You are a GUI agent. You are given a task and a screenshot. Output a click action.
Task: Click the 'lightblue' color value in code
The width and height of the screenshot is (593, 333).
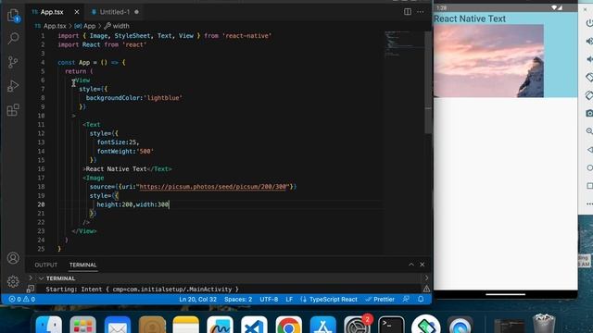pyautogui.click(x=163, y=98)
